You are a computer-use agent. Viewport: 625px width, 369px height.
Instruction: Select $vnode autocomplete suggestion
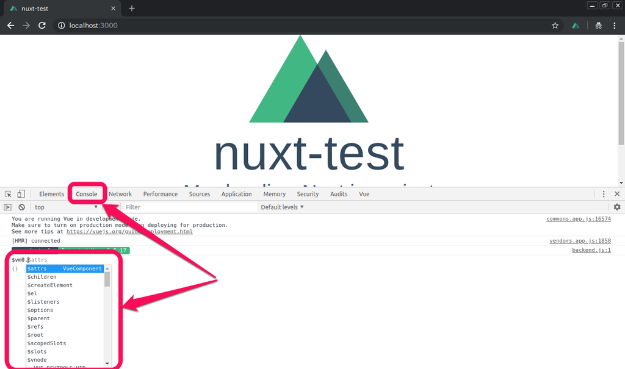tap(65, 360)
